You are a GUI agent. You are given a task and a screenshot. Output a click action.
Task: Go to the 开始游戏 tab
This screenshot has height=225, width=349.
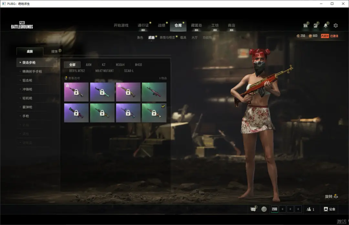pos(121,25)
